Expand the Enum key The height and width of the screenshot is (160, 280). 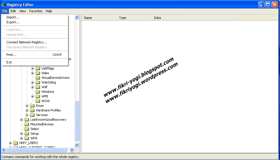pyautogui.click(x=27, y=106)
